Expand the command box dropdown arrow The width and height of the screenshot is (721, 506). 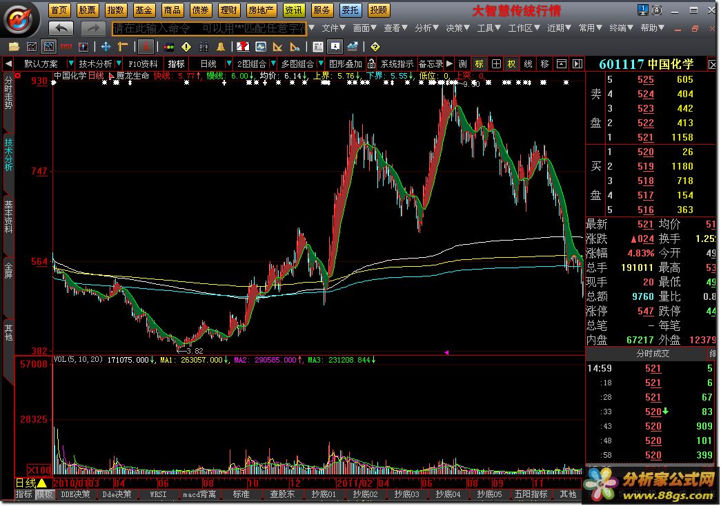click(312, 28)
